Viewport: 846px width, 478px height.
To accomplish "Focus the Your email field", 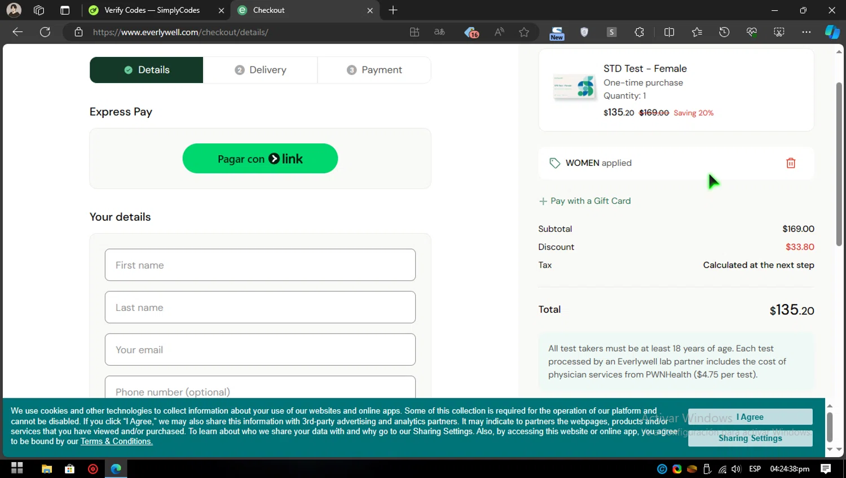I will click(x=260, y=349).
